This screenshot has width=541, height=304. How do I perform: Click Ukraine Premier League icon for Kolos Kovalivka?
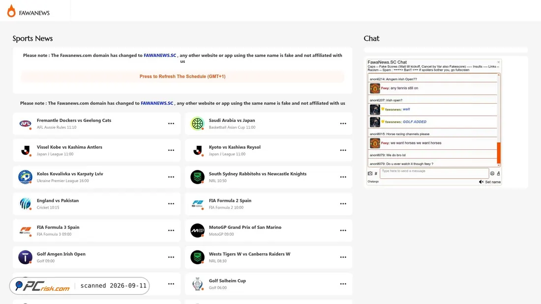[x=25, y=177]
